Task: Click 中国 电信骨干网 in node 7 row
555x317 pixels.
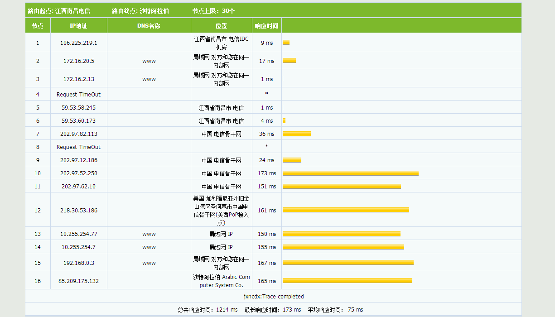Action: (x=221, y=134)
